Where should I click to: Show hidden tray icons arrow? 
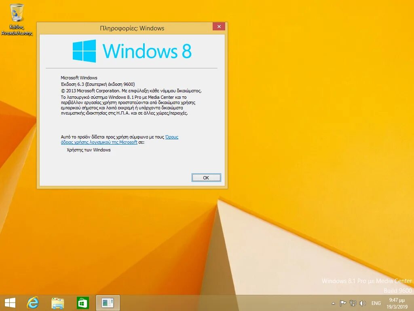(333, 303)
